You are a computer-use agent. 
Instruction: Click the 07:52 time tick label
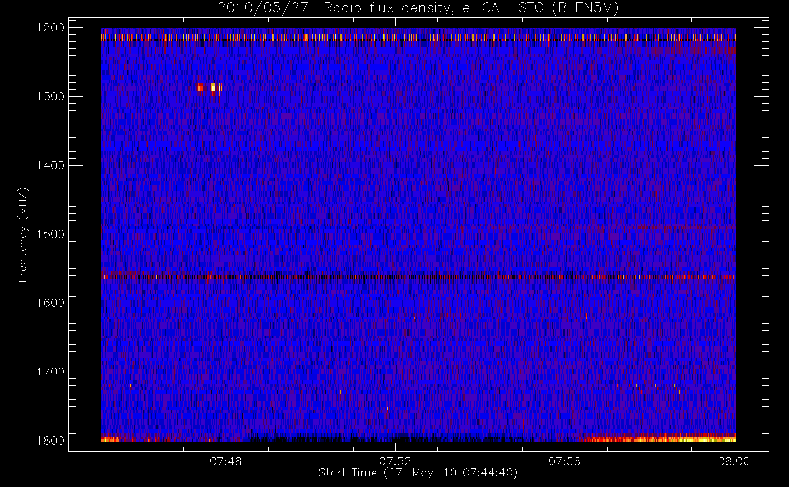[395, 461]
